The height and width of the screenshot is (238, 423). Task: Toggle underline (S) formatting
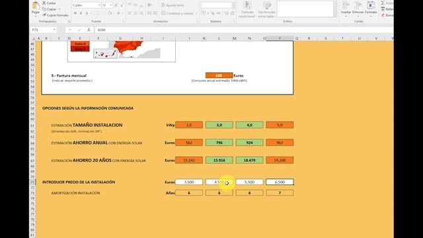coord(87,13)
